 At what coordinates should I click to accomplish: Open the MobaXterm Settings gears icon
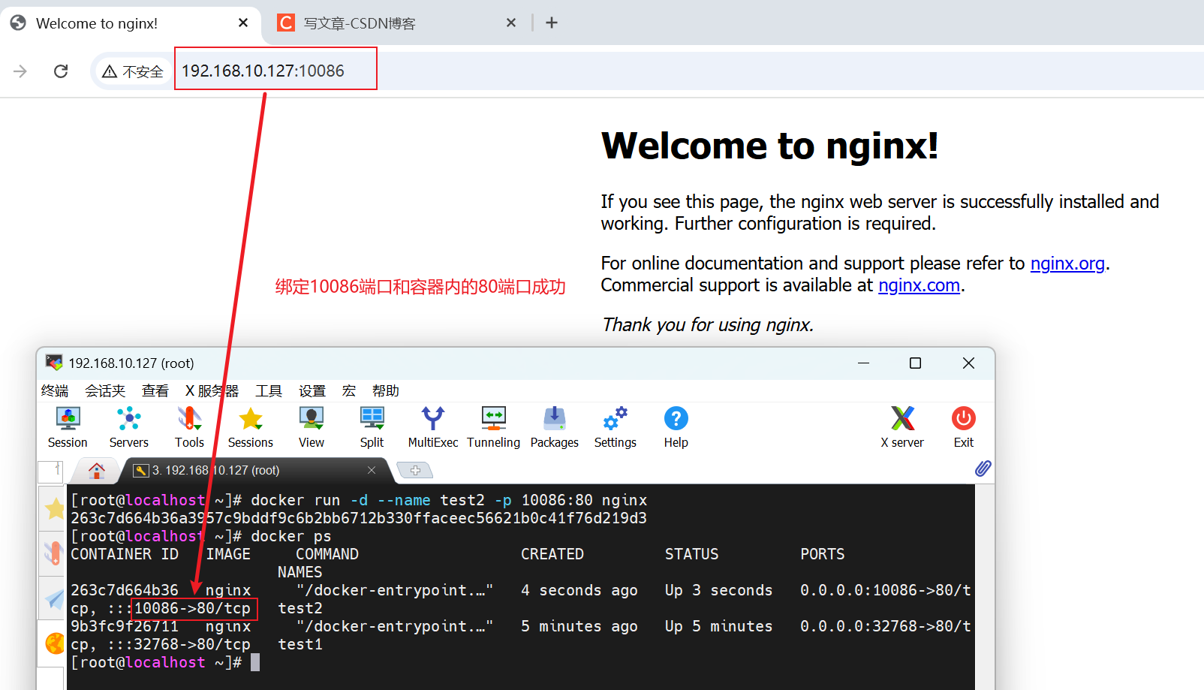point(616,427)
